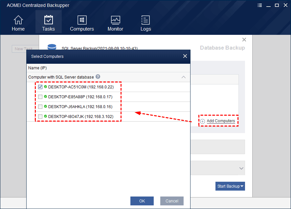Click green status icon for DESKTOP-AC51C0M
This screenshot has height=209, width=291.
point(45,86)
